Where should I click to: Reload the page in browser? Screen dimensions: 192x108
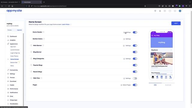9,6
